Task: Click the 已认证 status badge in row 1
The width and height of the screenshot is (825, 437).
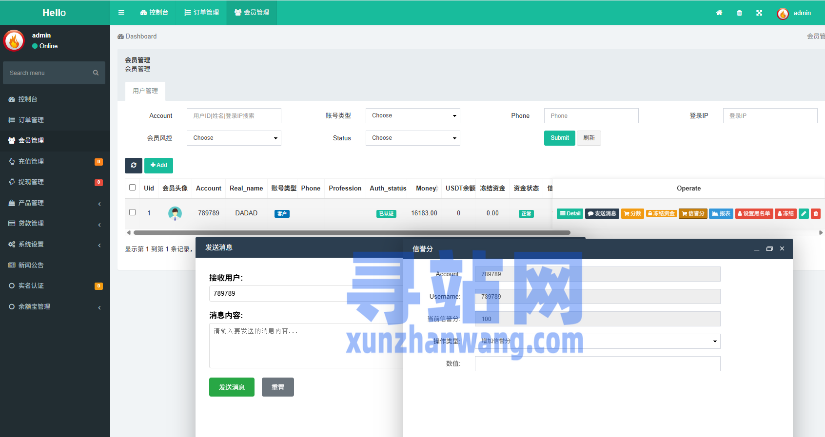Action: pyautogui.click(x=387, y=213)
